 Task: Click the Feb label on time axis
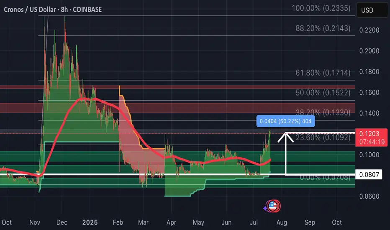(118, 222)
